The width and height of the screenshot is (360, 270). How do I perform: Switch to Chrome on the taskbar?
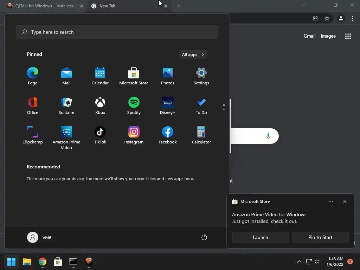(43, 262)
